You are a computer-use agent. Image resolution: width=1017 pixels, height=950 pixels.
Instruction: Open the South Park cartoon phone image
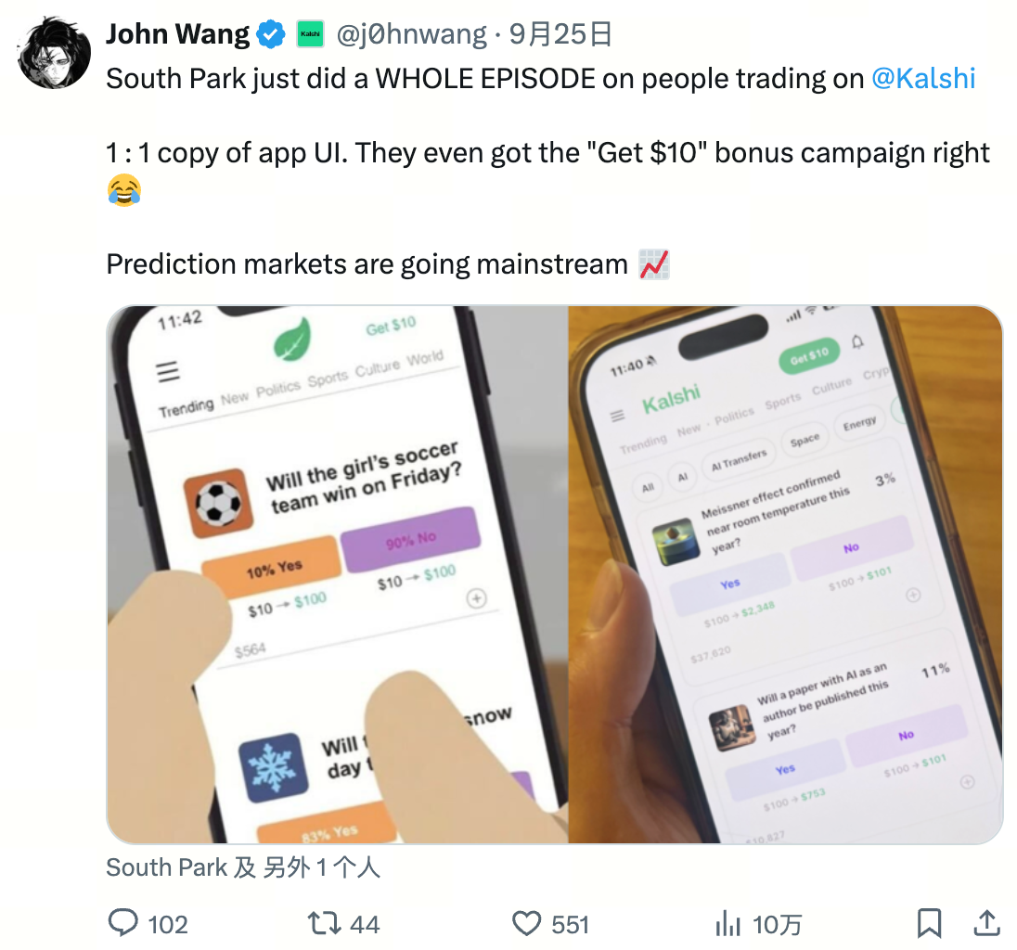tap(337, 574)
